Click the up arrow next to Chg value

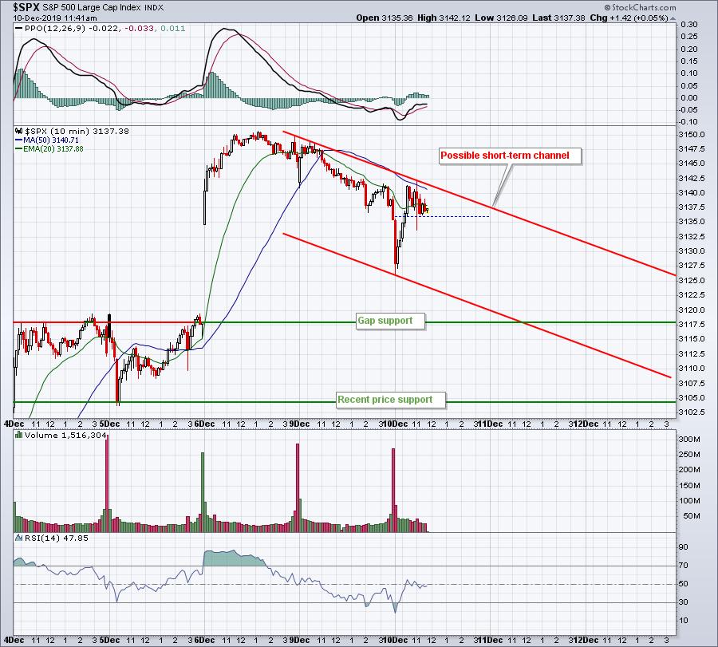point(673,18)
